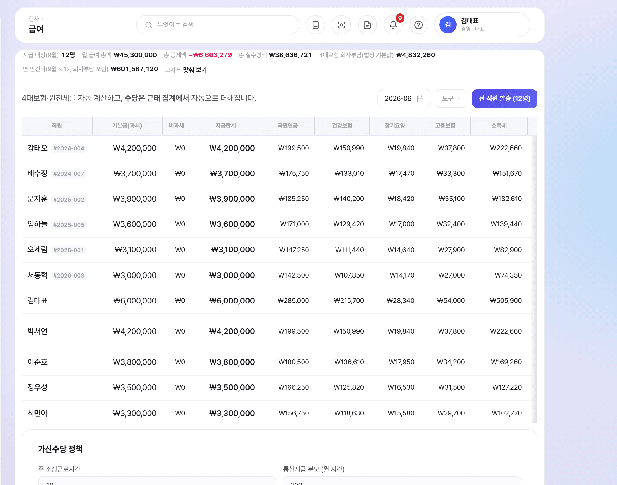Click the 건강보험 column header
The height and width of the screenshot is (485, 617).
coord(342,126)
